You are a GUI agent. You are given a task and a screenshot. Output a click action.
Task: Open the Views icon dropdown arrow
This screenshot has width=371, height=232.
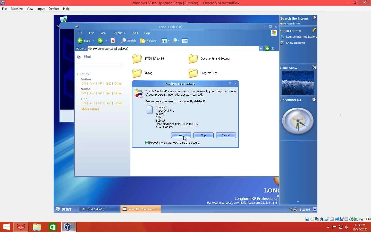coord(168,41)
